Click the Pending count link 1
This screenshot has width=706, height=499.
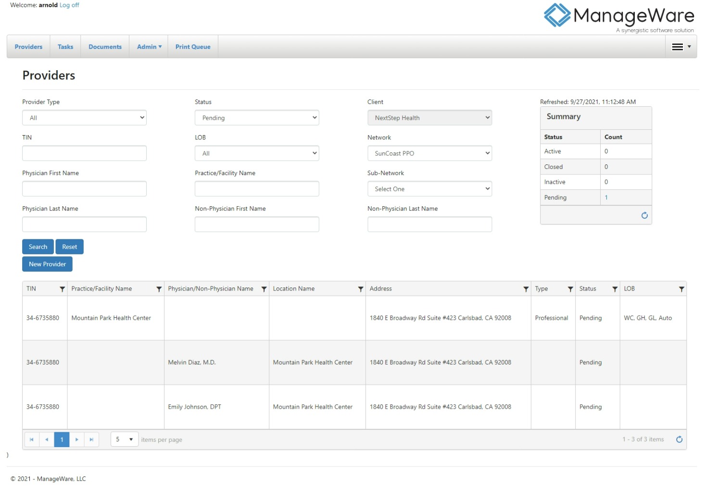pos(606,198)
